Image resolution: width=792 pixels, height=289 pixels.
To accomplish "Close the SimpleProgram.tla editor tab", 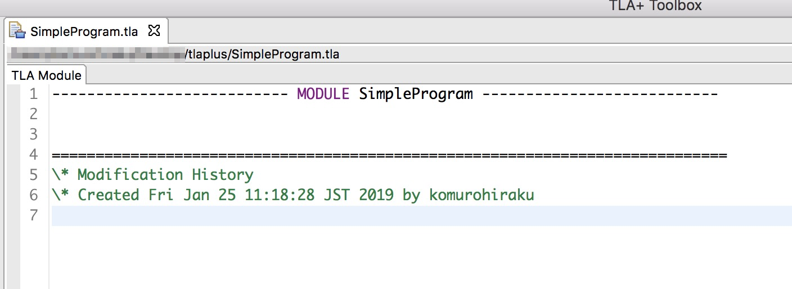I will coord(154,30).
